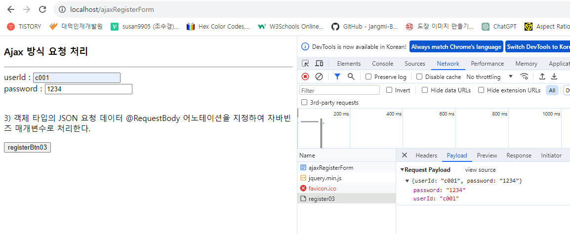Image resolution: width=570 pixels, height=234 pixels.
Task: Select the ajaxRegisterForm request
Action: (x=346, y=168)
